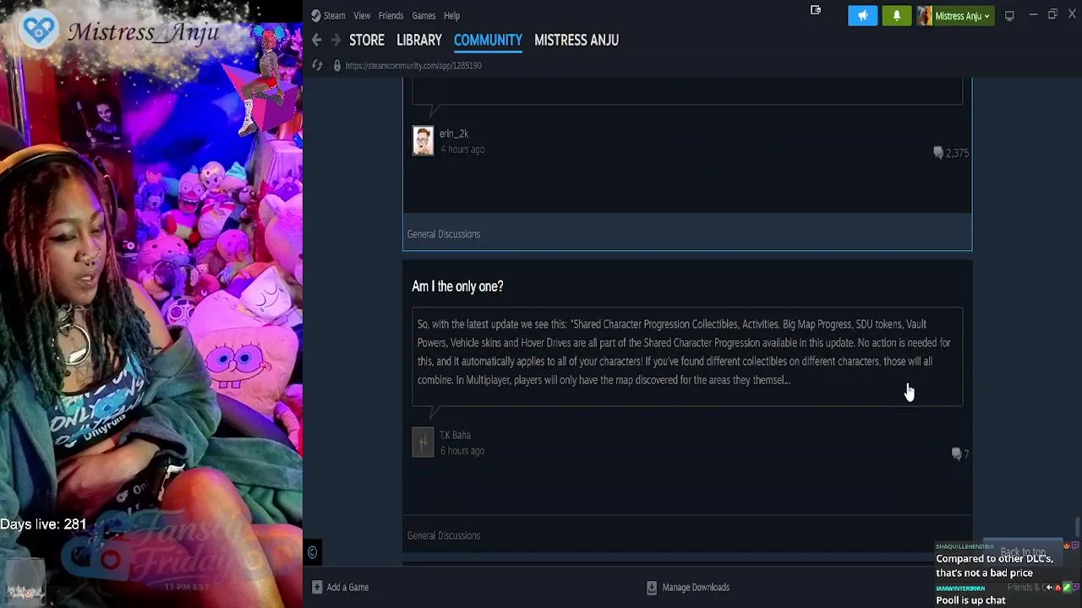1082x608 pixels.
Task: Open the T.K Baha profile name
Action: 455,435
